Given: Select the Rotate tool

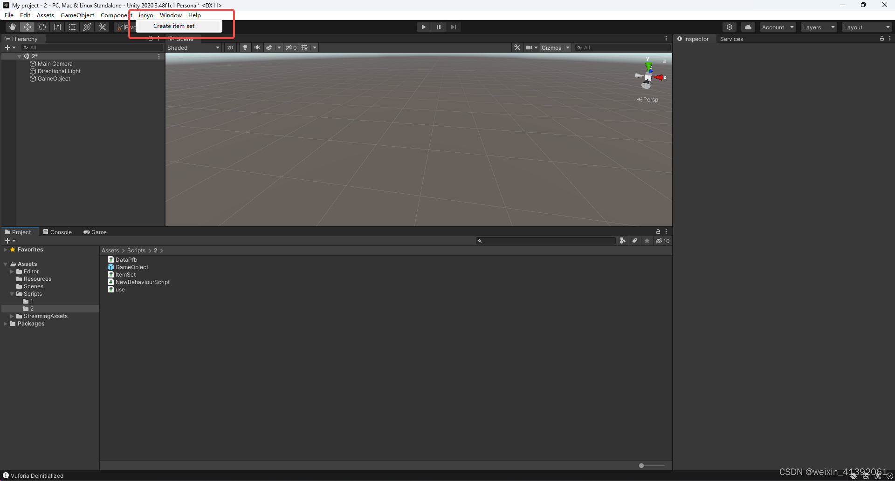Looking at the screenshot, I should 42,27.
